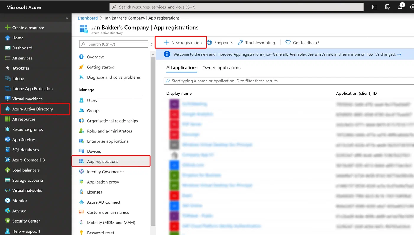Open Directory and subscription filter icon
Image resolution: width=414 pixels, height=235 pixels.
point(387,7)
